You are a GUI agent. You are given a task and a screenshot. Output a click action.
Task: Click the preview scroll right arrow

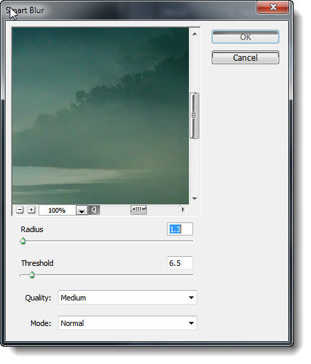point(183,209)
